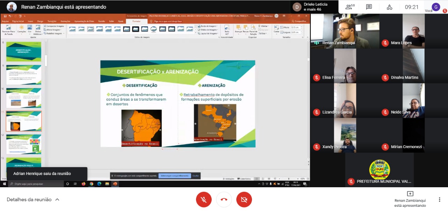
Task: Click the Avançar bring forward icon
Action: coord(238,29)
